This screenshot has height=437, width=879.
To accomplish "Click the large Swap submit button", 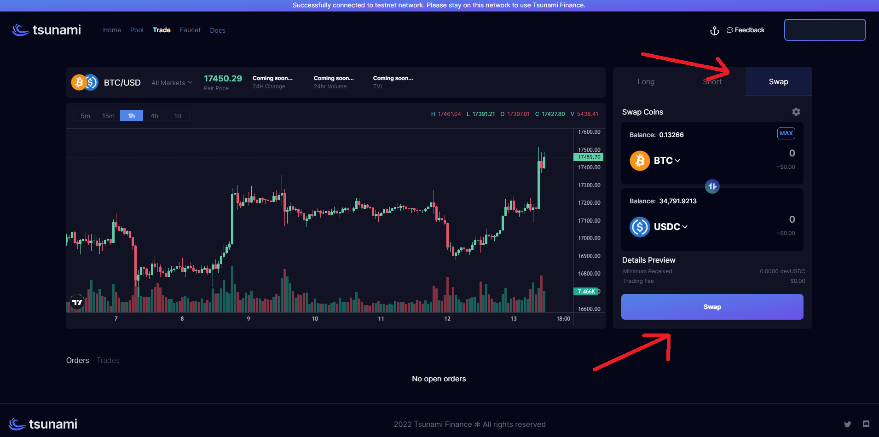I will click(x=712, y=307).
